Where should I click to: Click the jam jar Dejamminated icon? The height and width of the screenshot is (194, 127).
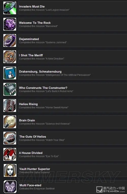[x=10, y=40]
